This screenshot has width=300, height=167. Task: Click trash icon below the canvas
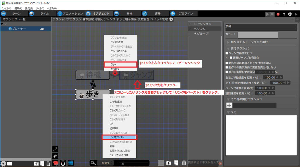pos(184,163)
